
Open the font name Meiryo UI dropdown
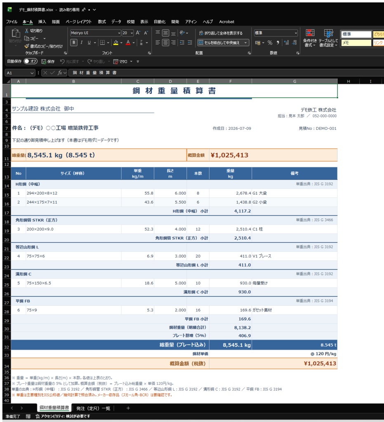click(119, 33)
